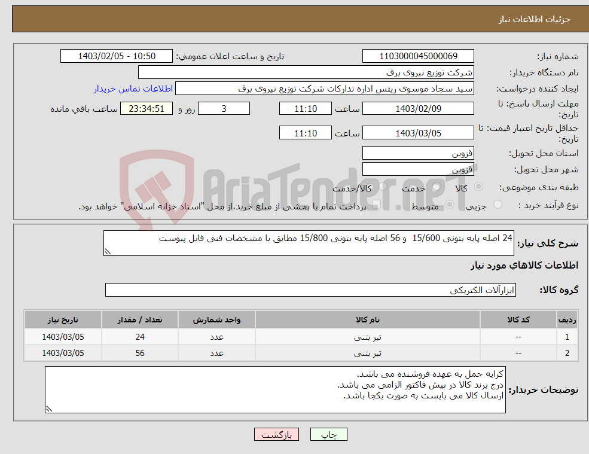Viewport: 589px width, 454px height.
Task: Click تیر بتنی in row 2
Action: click(368, 354)
